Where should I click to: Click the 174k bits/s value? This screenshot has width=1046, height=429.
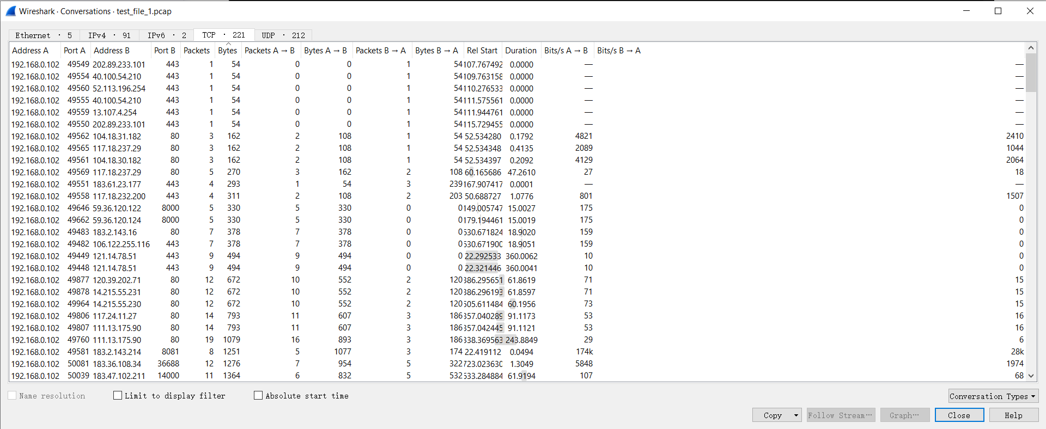click(585, 352)
